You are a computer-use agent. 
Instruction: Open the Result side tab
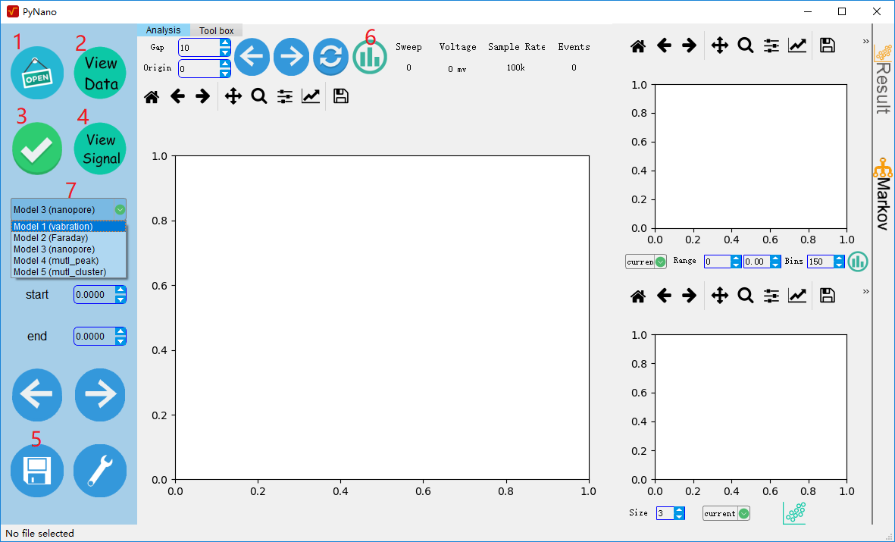point(883,80)
